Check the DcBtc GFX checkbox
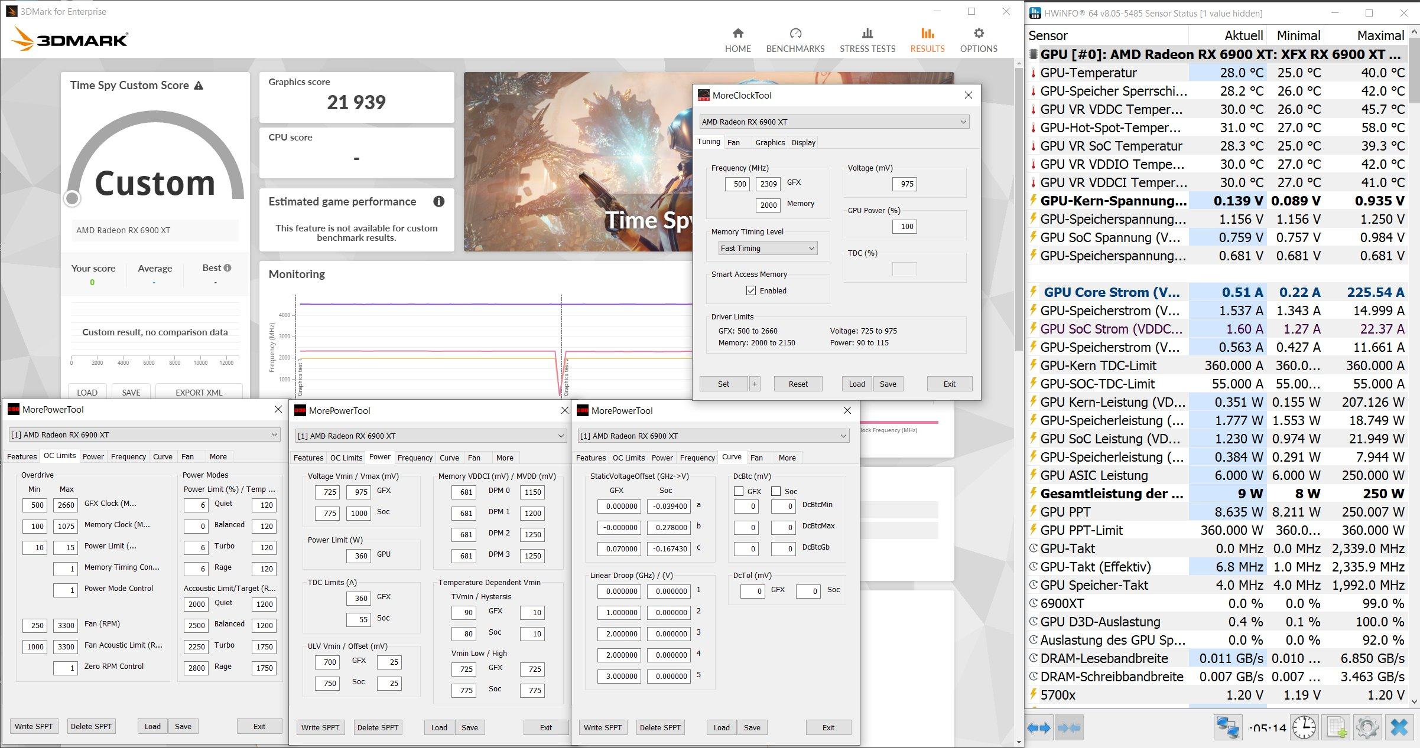The height and width of the screenshot is (748, 1420). 739,491
